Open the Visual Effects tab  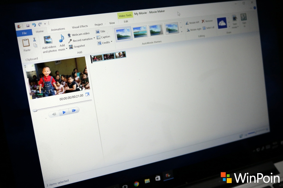point(80,26)
